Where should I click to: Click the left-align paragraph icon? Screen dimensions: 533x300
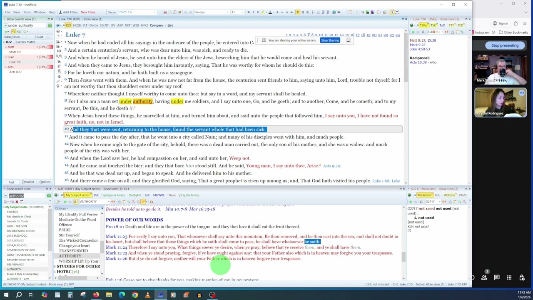[298, 12]
